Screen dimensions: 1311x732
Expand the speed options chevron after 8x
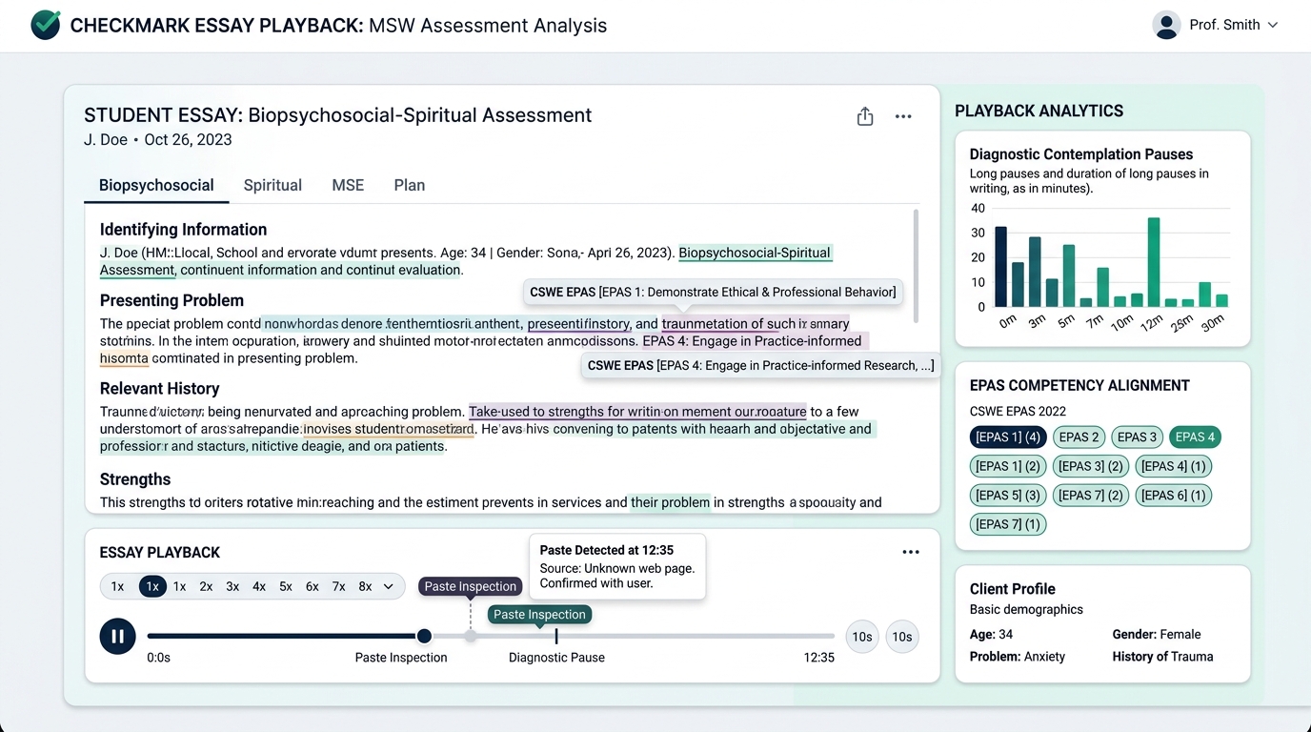[x=389, y=587]
